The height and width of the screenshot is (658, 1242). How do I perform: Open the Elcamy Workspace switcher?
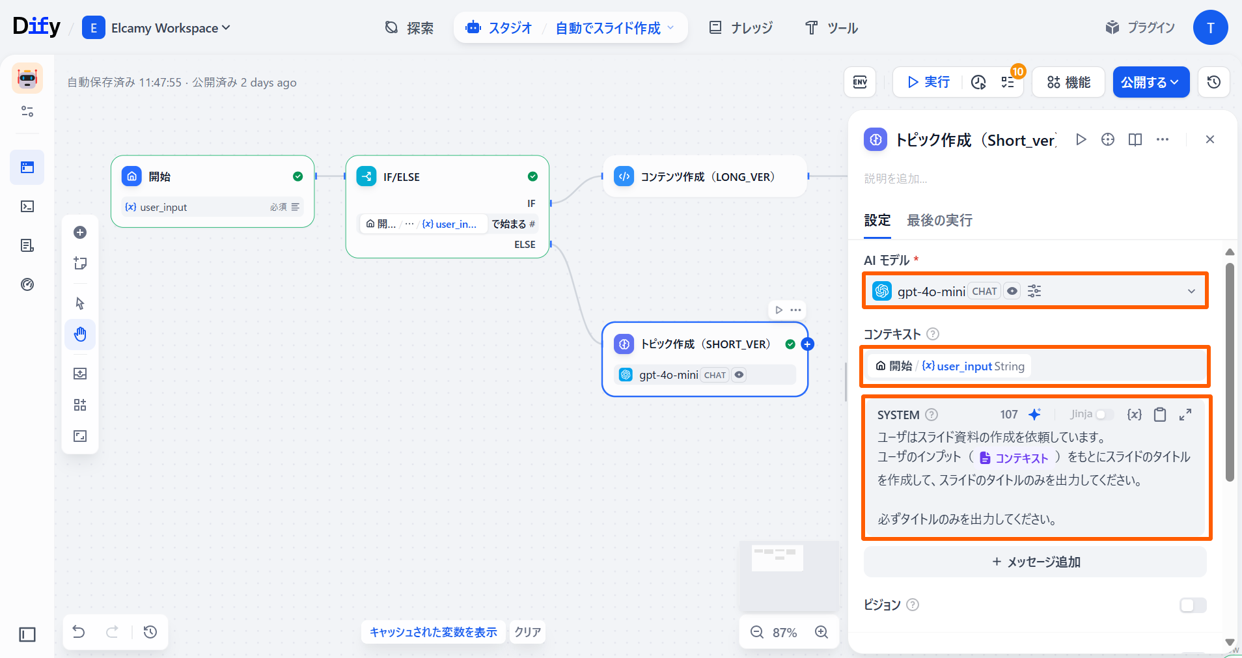156,28
